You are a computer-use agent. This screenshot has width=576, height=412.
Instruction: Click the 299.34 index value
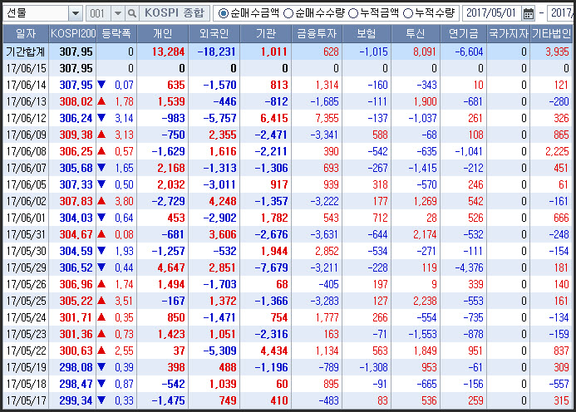tap(76, 400)
